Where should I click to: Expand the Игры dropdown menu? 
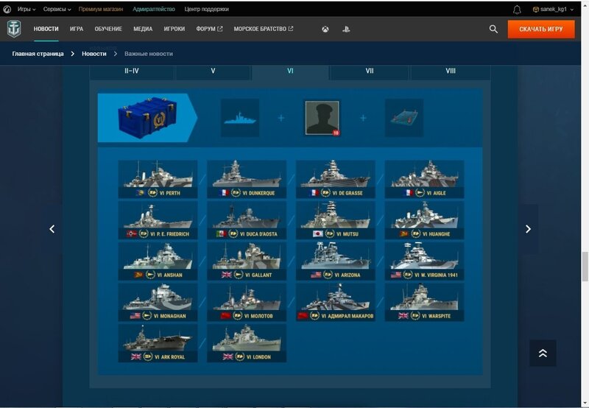27,9
